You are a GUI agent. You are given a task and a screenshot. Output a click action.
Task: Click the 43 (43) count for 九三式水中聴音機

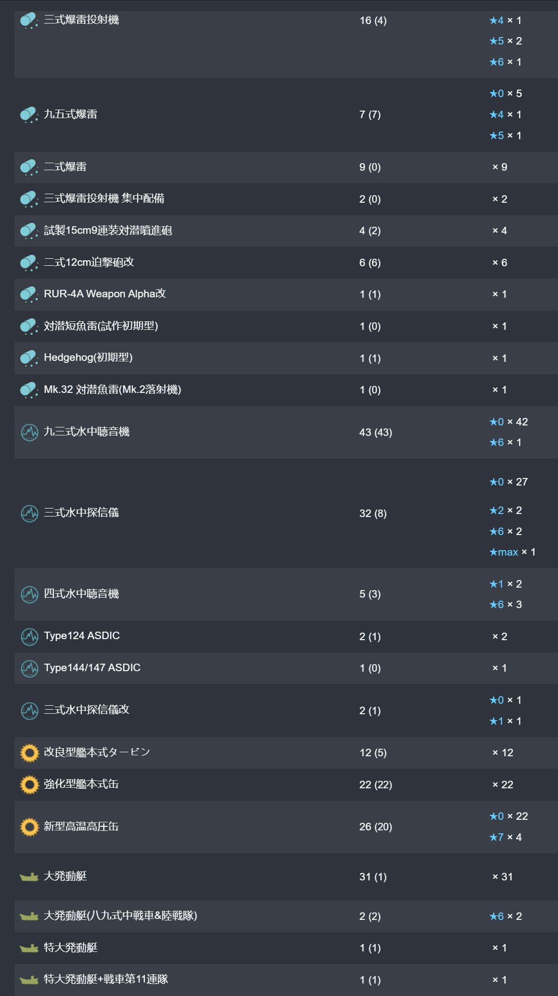(x=375, y=432)
